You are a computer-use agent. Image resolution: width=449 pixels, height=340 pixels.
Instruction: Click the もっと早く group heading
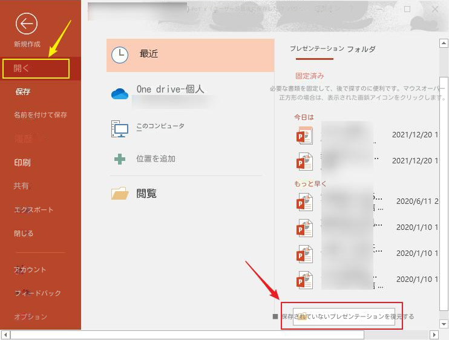[x=310, y=184]
